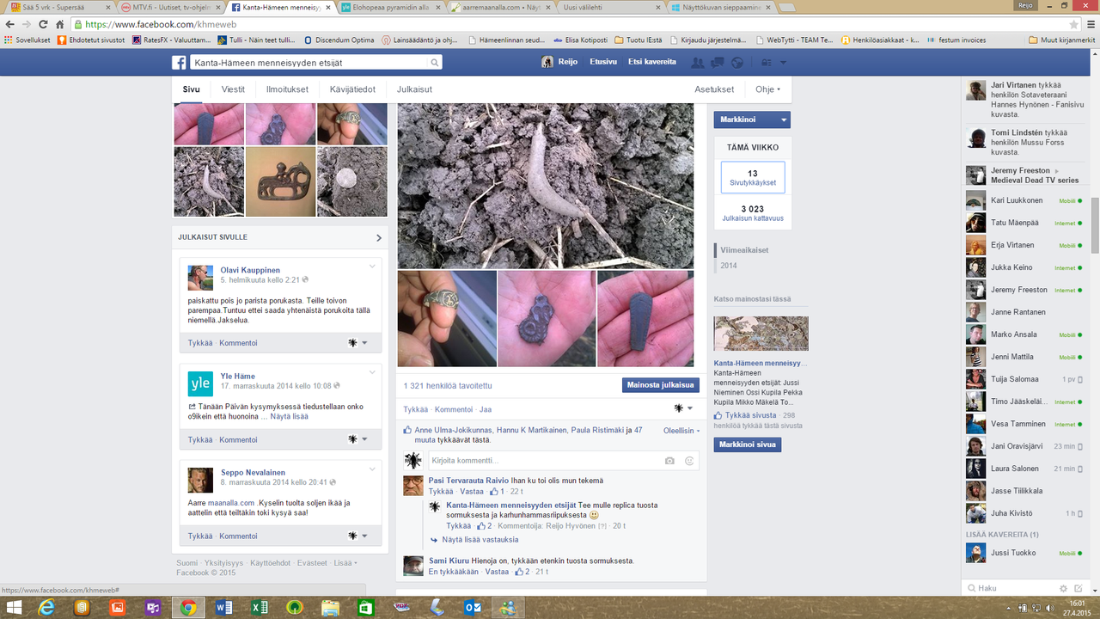Click camera icon in comment box
Viewport: 1100px width, 619px height.
point(669,461)
